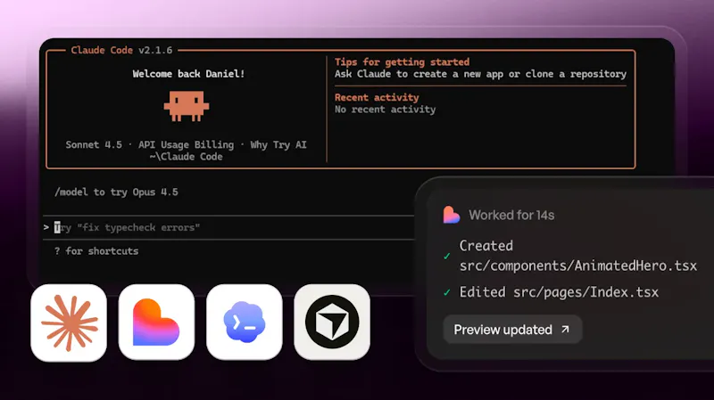The image size is (714, 400).
Task: Click the "~\Claude Code" path text
Action: pos(186,157)
